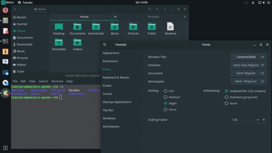Launch the terminal icon in the dock
Screen dimensions: 272x153
click(x=5, y=41)
